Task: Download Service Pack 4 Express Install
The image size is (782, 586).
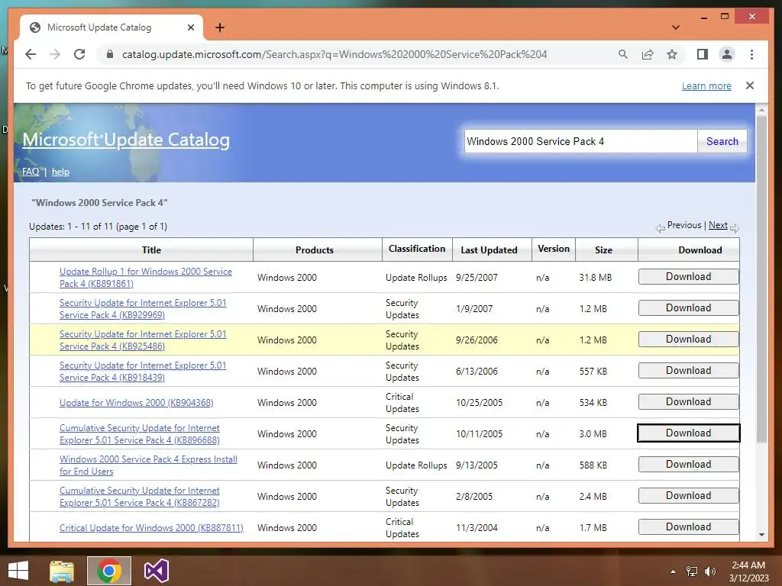Action: 688,465
